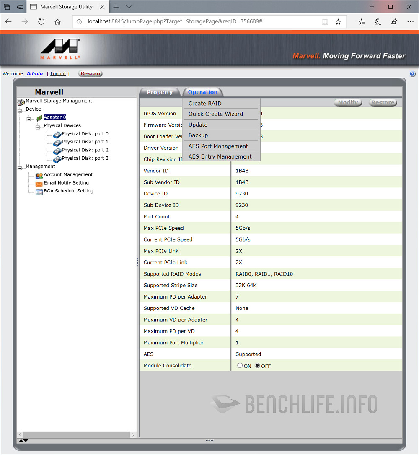Viewport: 419px width, 455px height.
Task: Enable Module Consolidate ON radio button
Action: (240, 366)
